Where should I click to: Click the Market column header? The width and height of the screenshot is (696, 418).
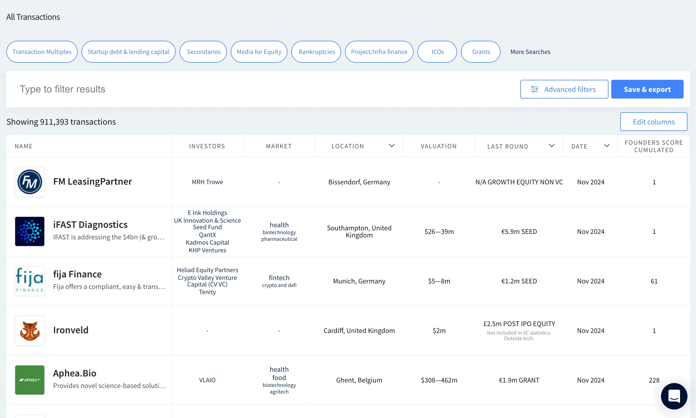279,146
